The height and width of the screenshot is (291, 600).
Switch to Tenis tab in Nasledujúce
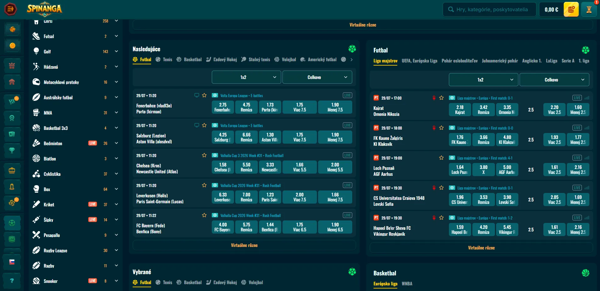click(164, 60)
